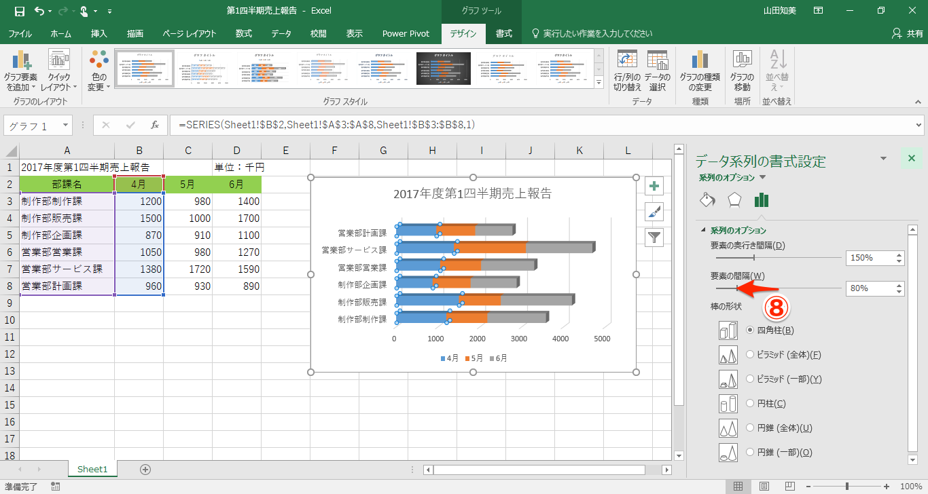Click the Save icon in quick access toolbar

point(20,11)
